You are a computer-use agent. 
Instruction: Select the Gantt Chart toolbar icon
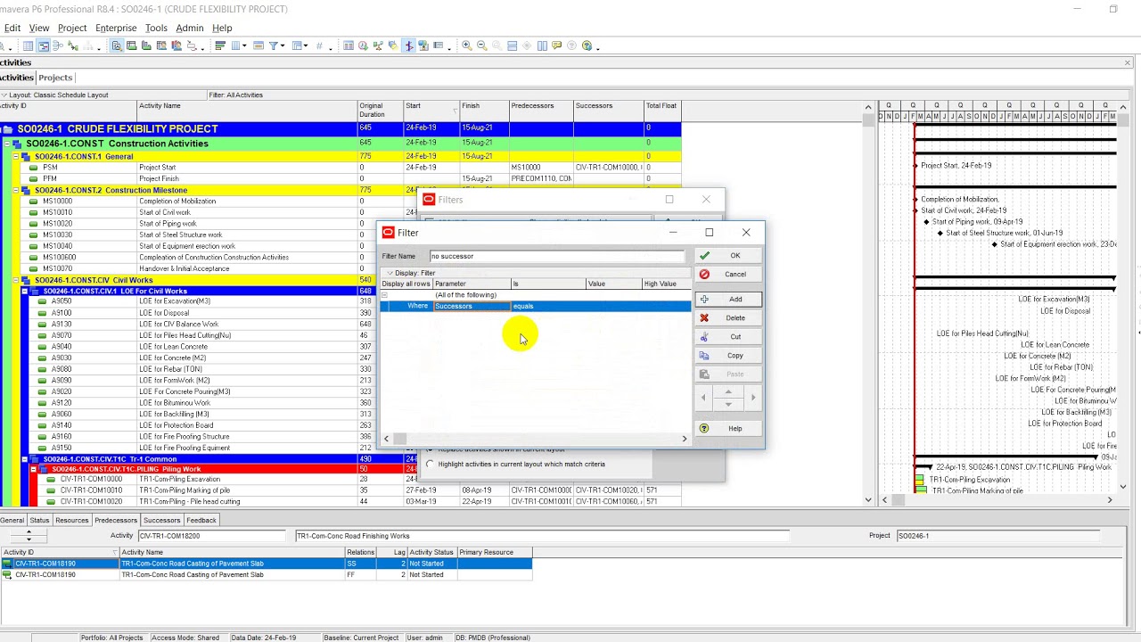coord(43,45)
